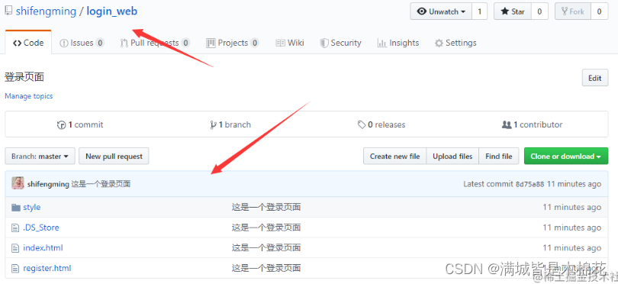
Task: Open the Security tab
Action: click(x=340, y=43)
